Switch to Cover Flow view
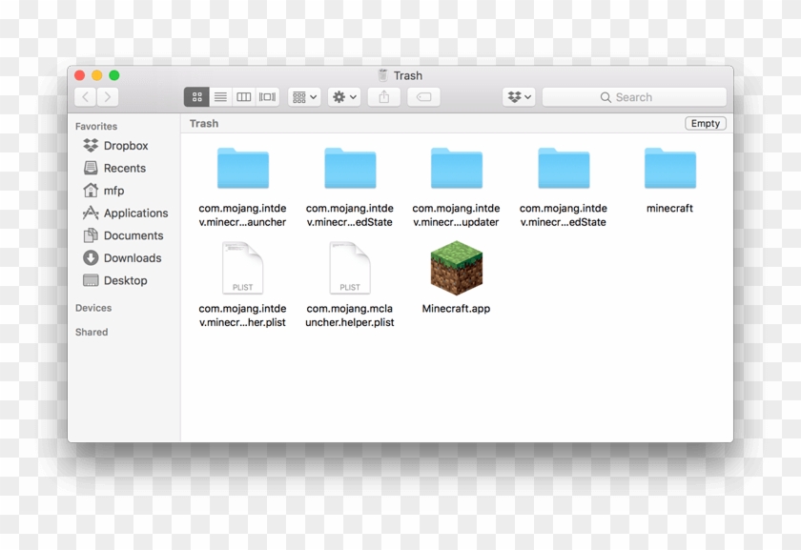Viewport: 801px width, 550px height. click(267, 97)
